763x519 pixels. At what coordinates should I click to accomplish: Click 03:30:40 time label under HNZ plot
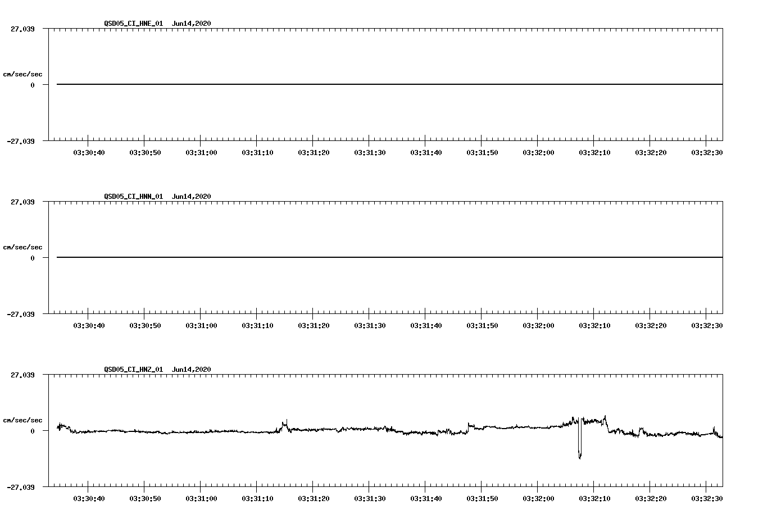(89, 498)
